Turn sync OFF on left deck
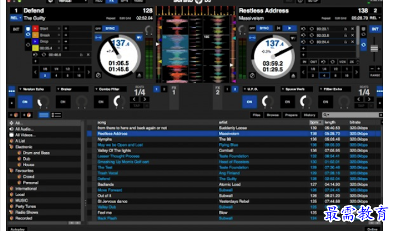 click(98, 28)
